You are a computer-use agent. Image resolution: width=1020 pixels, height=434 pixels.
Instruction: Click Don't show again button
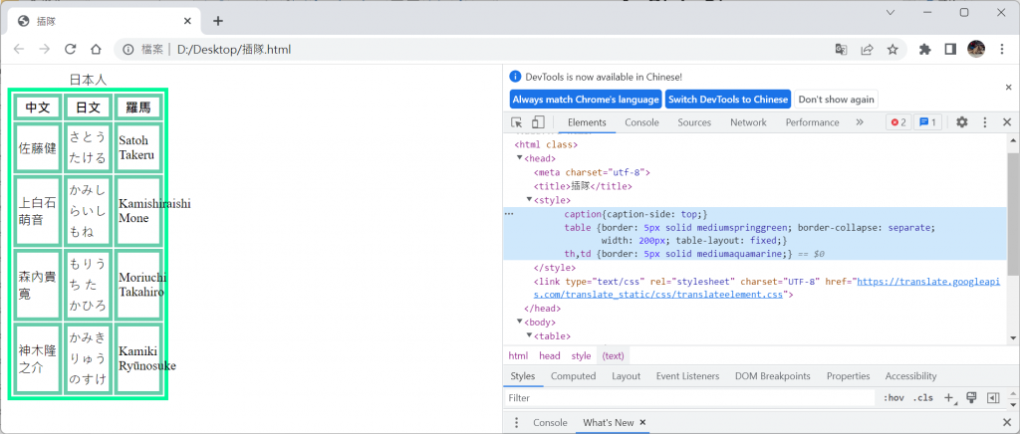pos(836,100)
